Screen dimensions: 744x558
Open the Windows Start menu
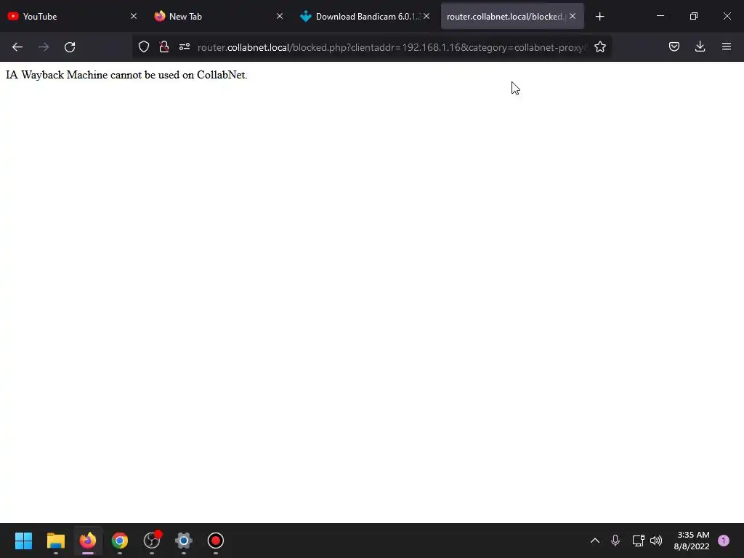point(23,541)
